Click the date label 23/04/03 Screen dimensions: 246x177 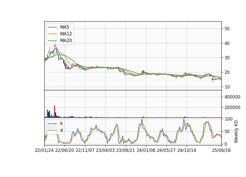click(x=105, y=150)
